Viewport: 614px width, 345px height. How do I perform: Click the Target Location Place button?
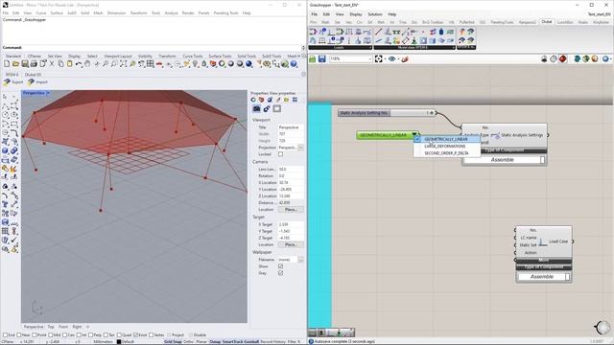pos(291,245)
